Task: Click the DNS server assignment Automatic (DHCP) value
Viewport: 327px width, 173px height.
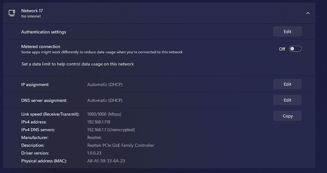Action: [x=108, y=101]
